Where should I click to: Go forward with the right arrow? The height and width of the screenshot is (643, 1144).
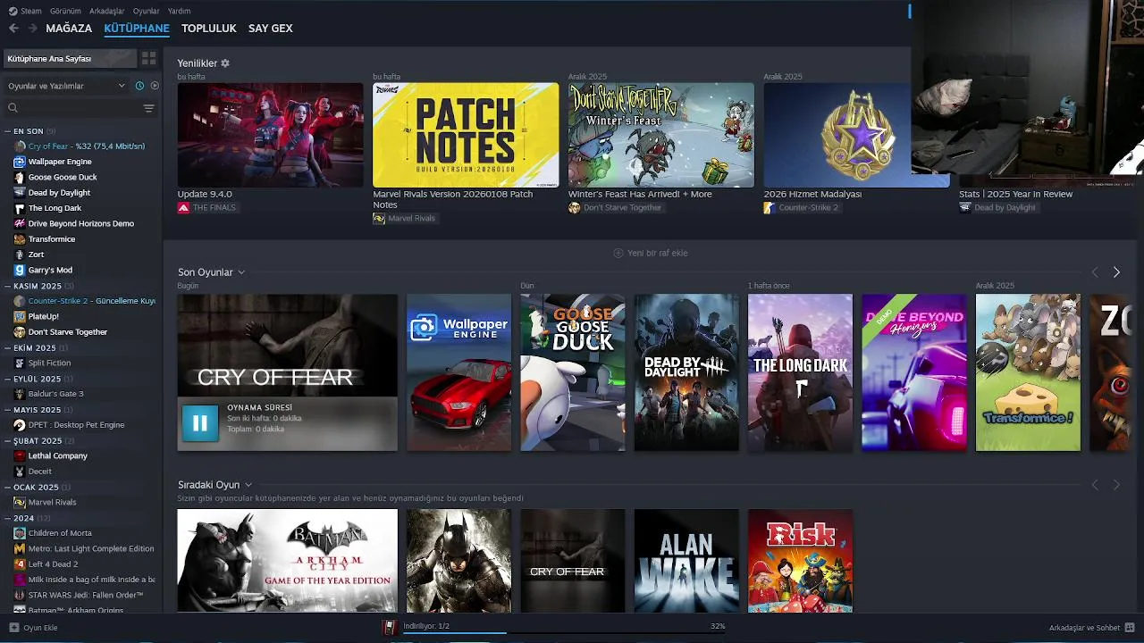[32, 29]
